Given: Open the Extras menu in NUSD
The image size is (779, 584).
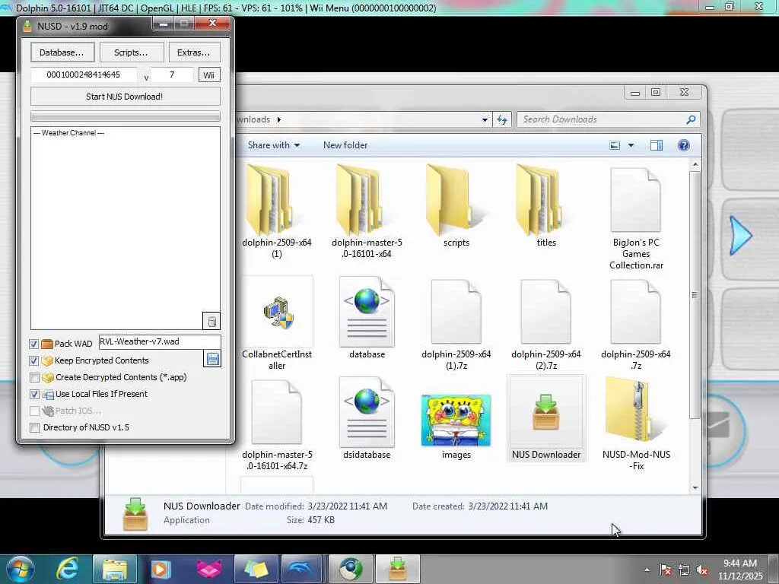Looking at the screenshot, I should click(x=194, y=52).
